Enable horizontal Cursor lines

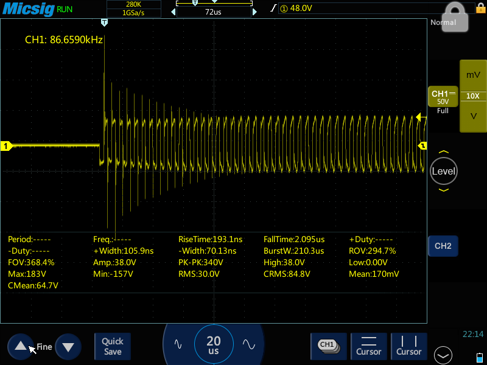(x=369, y=346)
